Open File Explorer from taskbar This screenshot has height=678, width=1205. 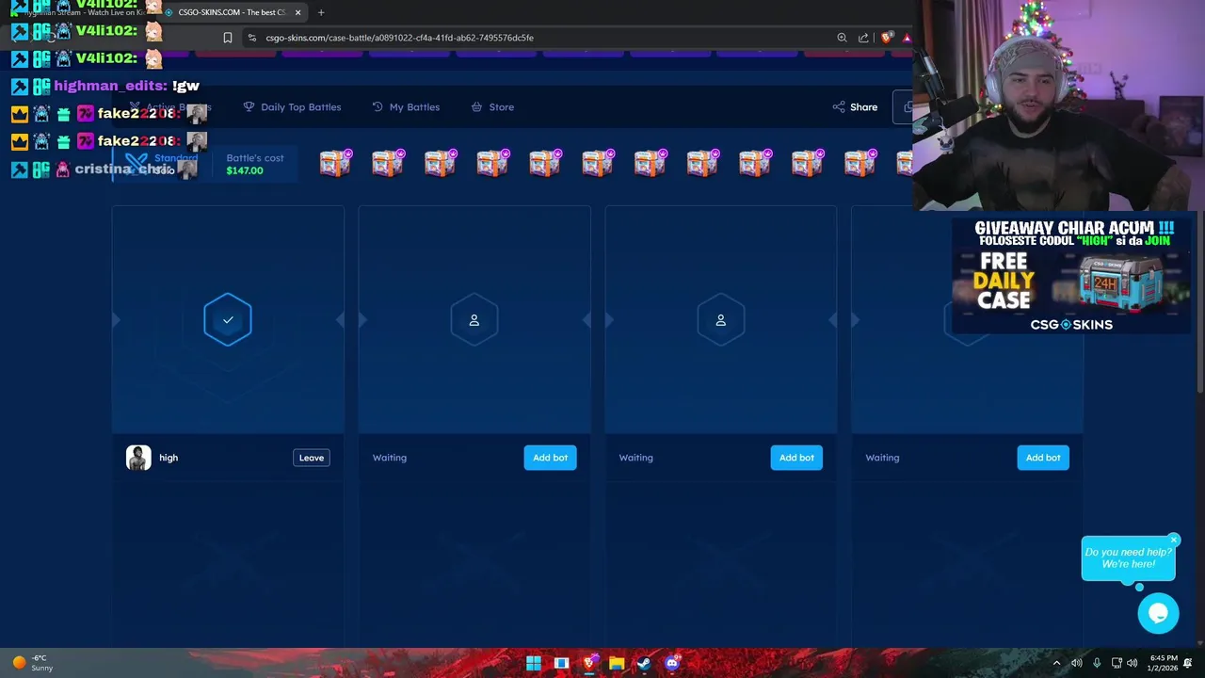pyautogui.click(x=617, y=663)
